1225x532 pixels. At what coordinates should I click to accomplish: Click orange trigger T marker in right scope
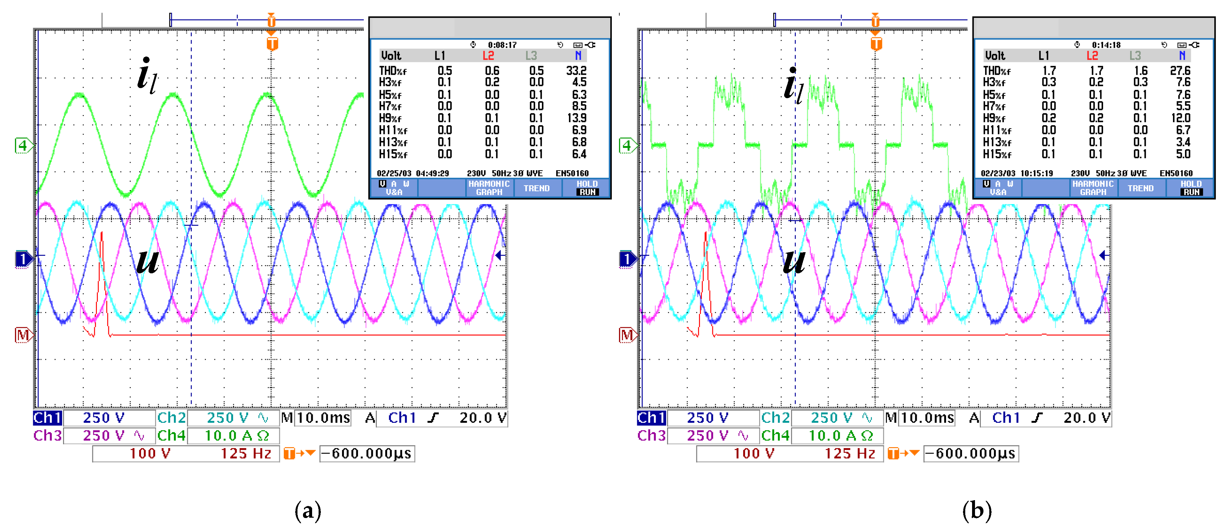click(x=876, y=44)
